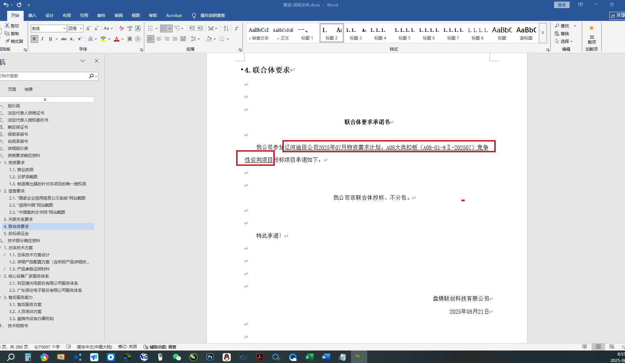Open the 设计 ribbon tab

50,15
